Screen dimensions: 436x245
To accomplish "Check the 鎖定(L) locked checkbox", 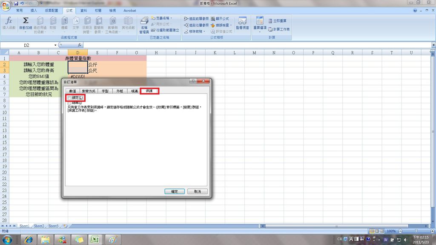I will point(69,98).
